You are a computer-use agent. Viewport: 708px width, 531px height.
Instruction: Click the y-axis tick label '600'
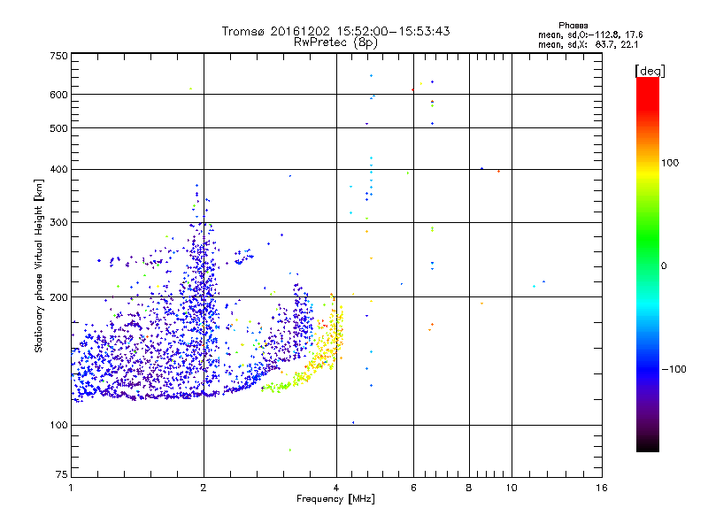58,95
